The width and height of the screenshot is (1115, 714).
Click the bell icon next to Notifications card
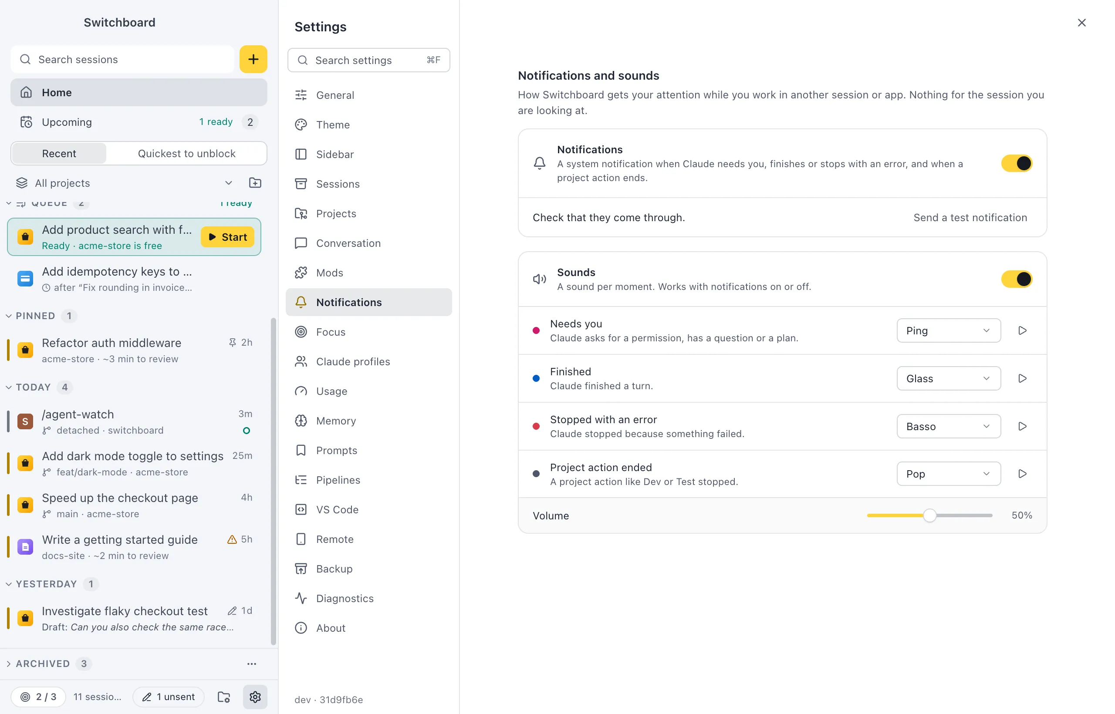pos(539,163)
